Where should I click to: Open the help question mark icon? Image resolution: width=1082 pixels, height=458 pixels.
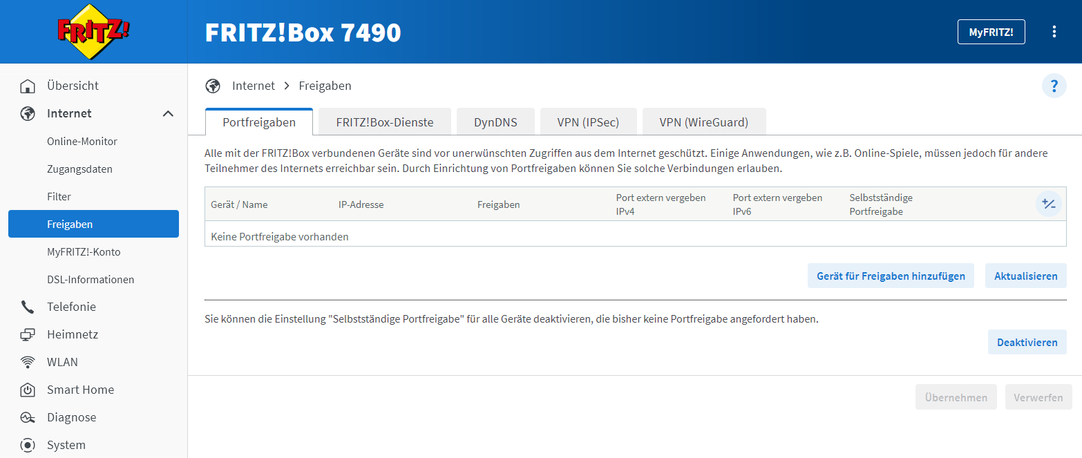click(x=1054, y=86)
